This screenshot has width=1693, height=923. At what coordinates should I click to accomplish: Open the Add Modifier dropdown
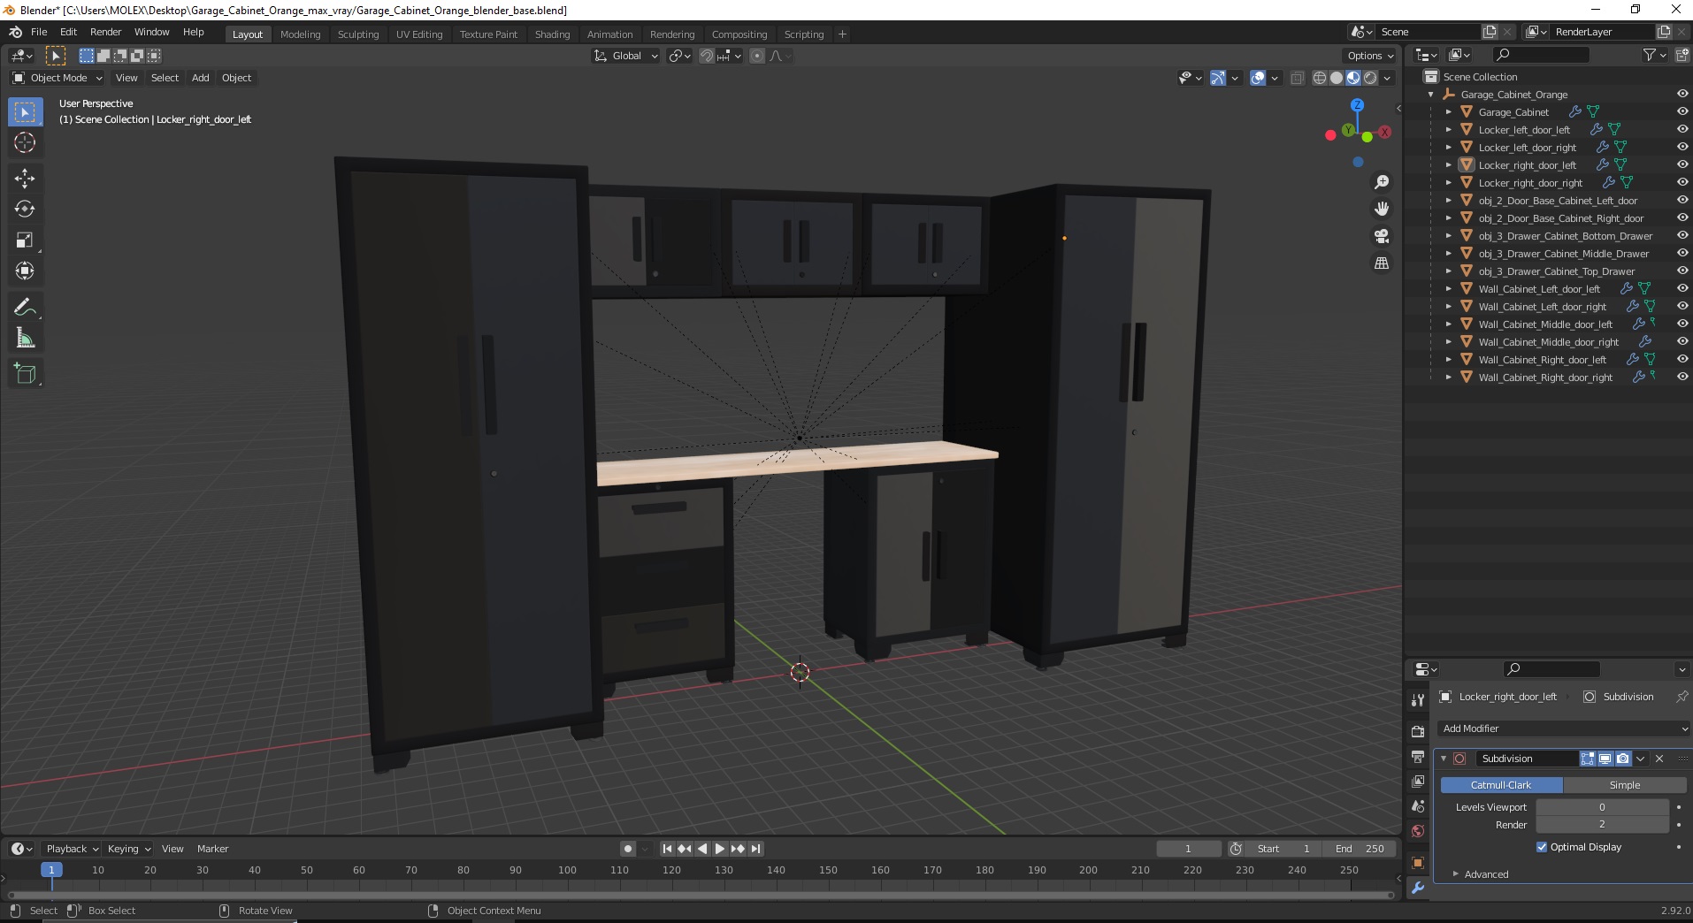coord(1564,728)
